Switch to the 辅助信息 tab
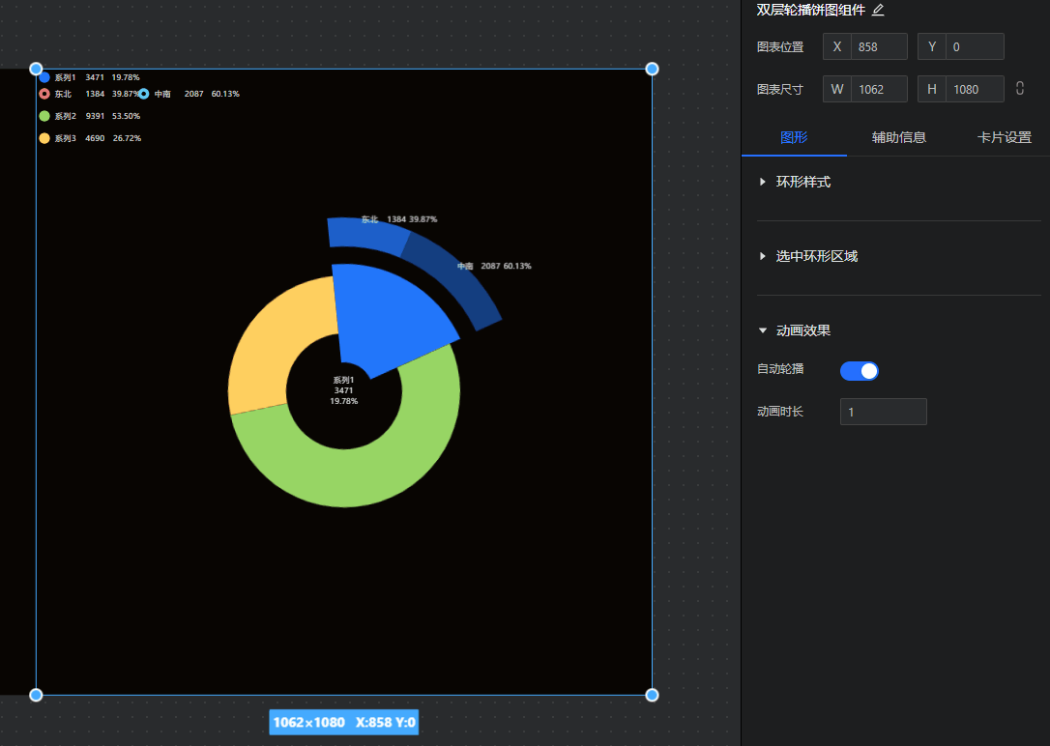This screenshot has width=1050, height=746. click(x=899, y=137)
